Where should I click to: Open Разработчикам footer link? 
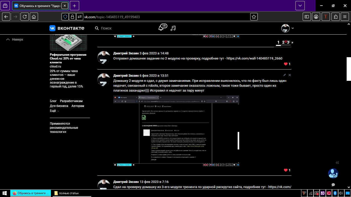pos(71,101)
